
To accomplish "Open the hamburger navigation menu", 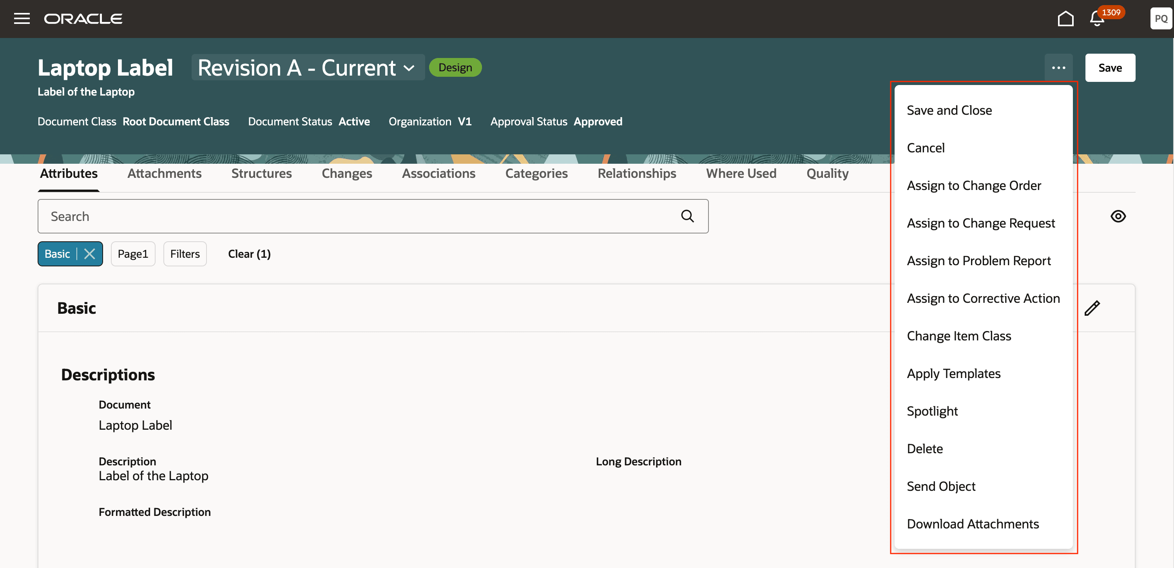I will pos(22,19).
